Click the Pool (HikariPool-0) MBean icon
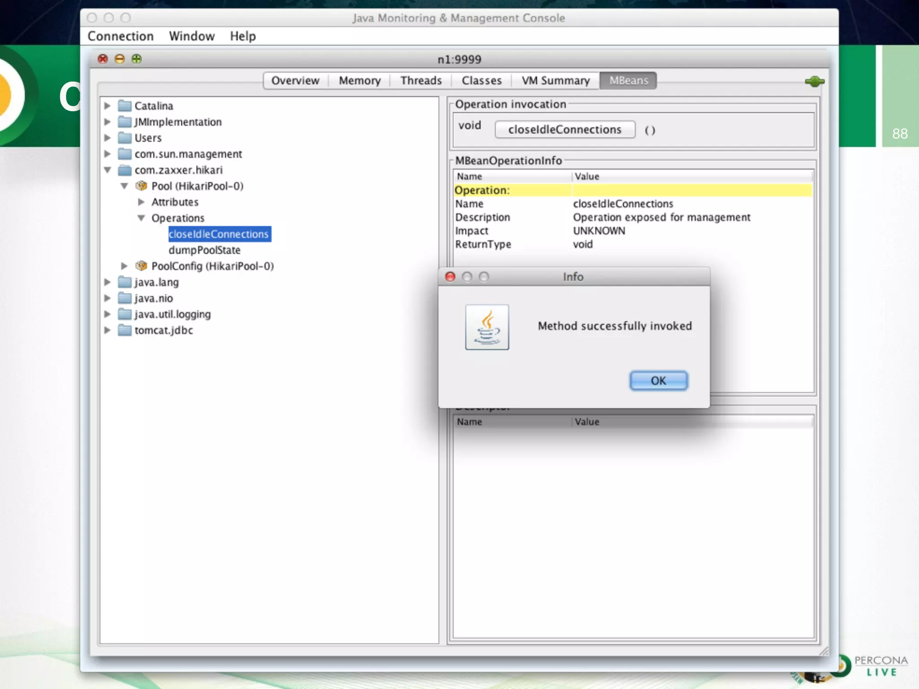This screenshot has height=689, width=919. pyautogui.click(x=141, y=186)
